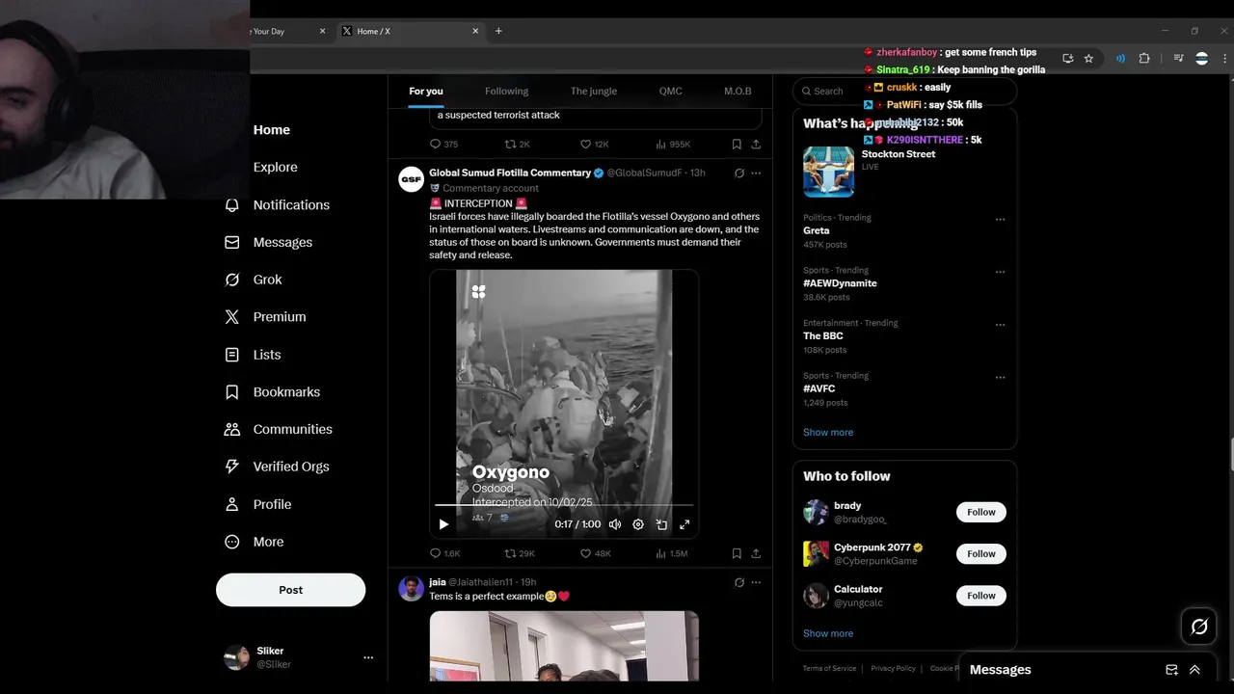The width and height of the screenshot is (1234, 694).
Task: Open the Bookmarks icon in sidebar
Action: [x=231, y=392]
